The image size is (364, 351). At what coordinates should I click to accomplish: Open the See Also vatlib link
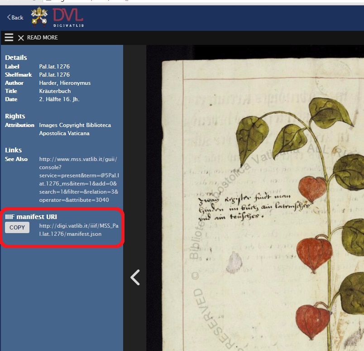[x=79, y=179]
